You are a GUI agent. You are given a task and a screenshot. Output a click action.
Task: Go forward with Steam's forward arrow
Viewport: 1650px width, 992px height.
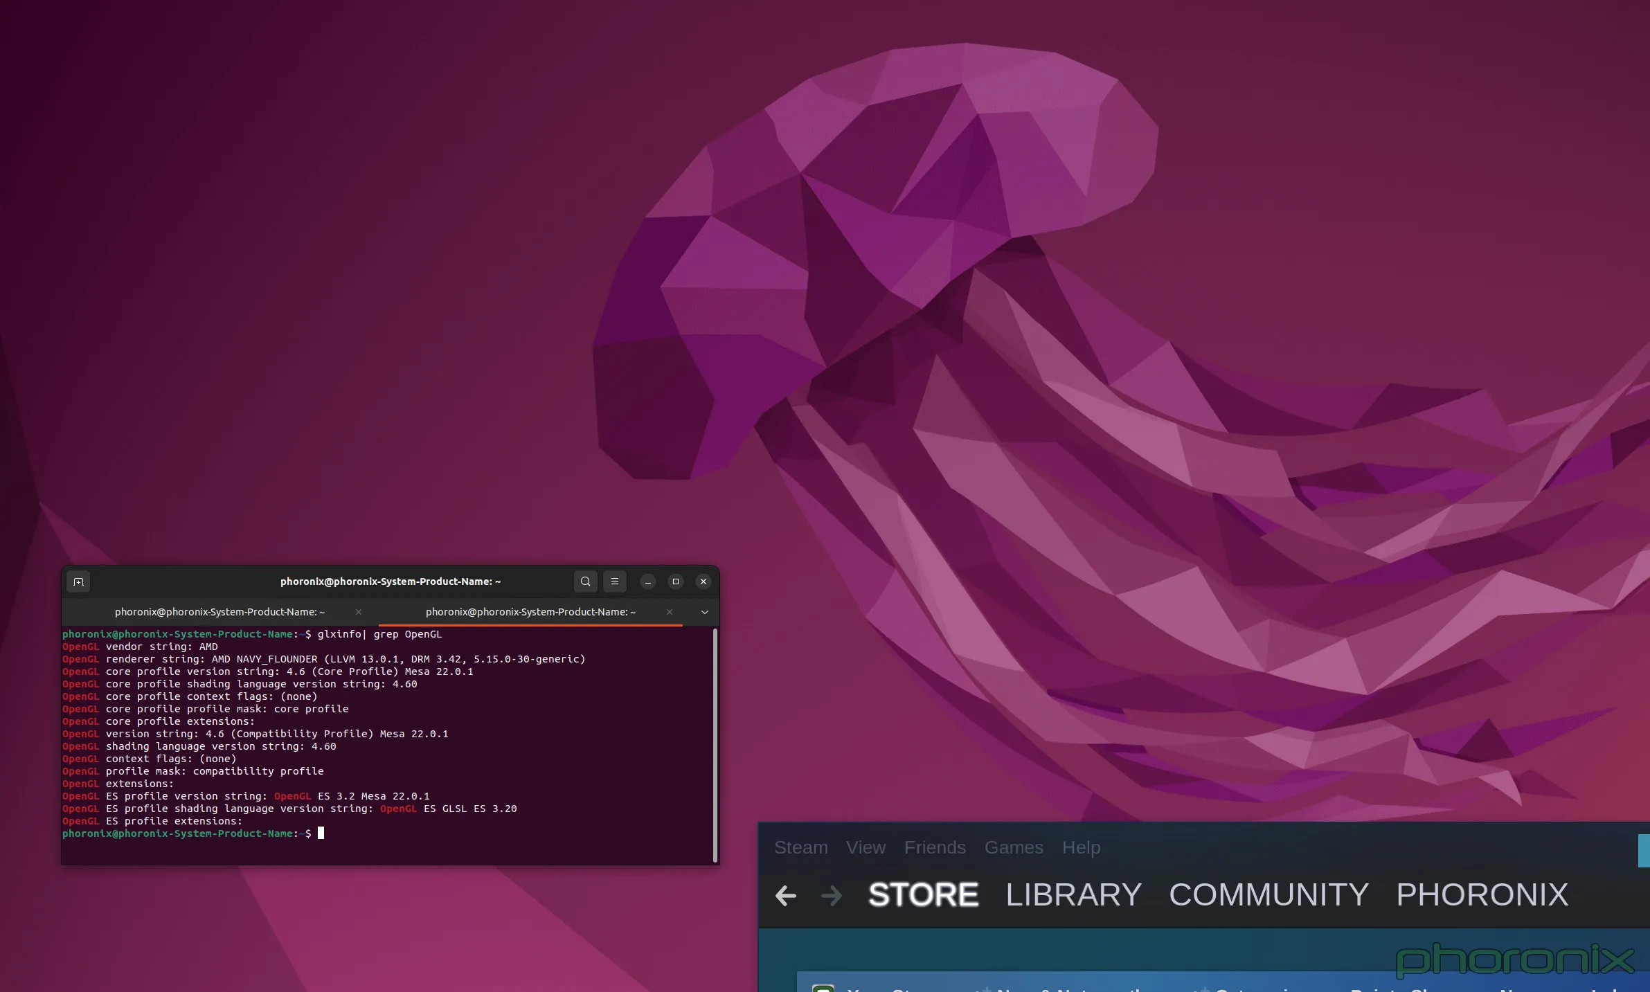tap(832, 895)
